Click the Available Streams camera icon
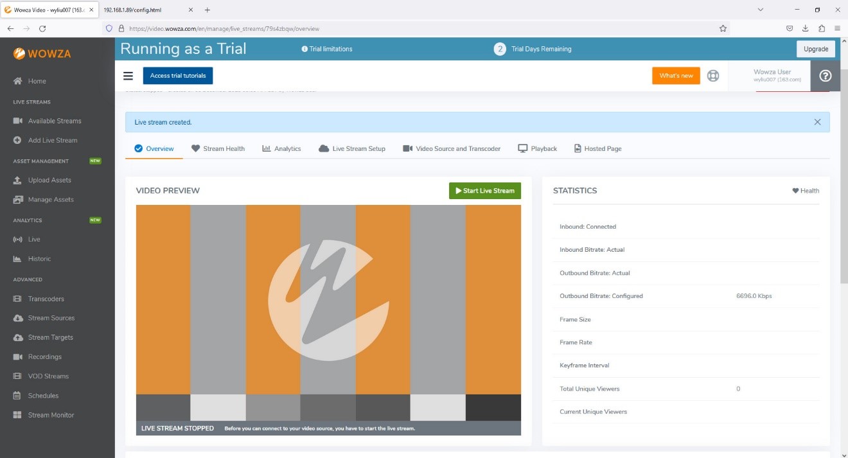This screenshot has height=458, width=848. [18, 121]
